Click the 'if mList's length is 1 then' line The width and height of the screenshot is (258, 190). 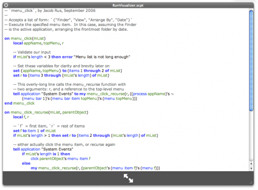tap(46, 154)
